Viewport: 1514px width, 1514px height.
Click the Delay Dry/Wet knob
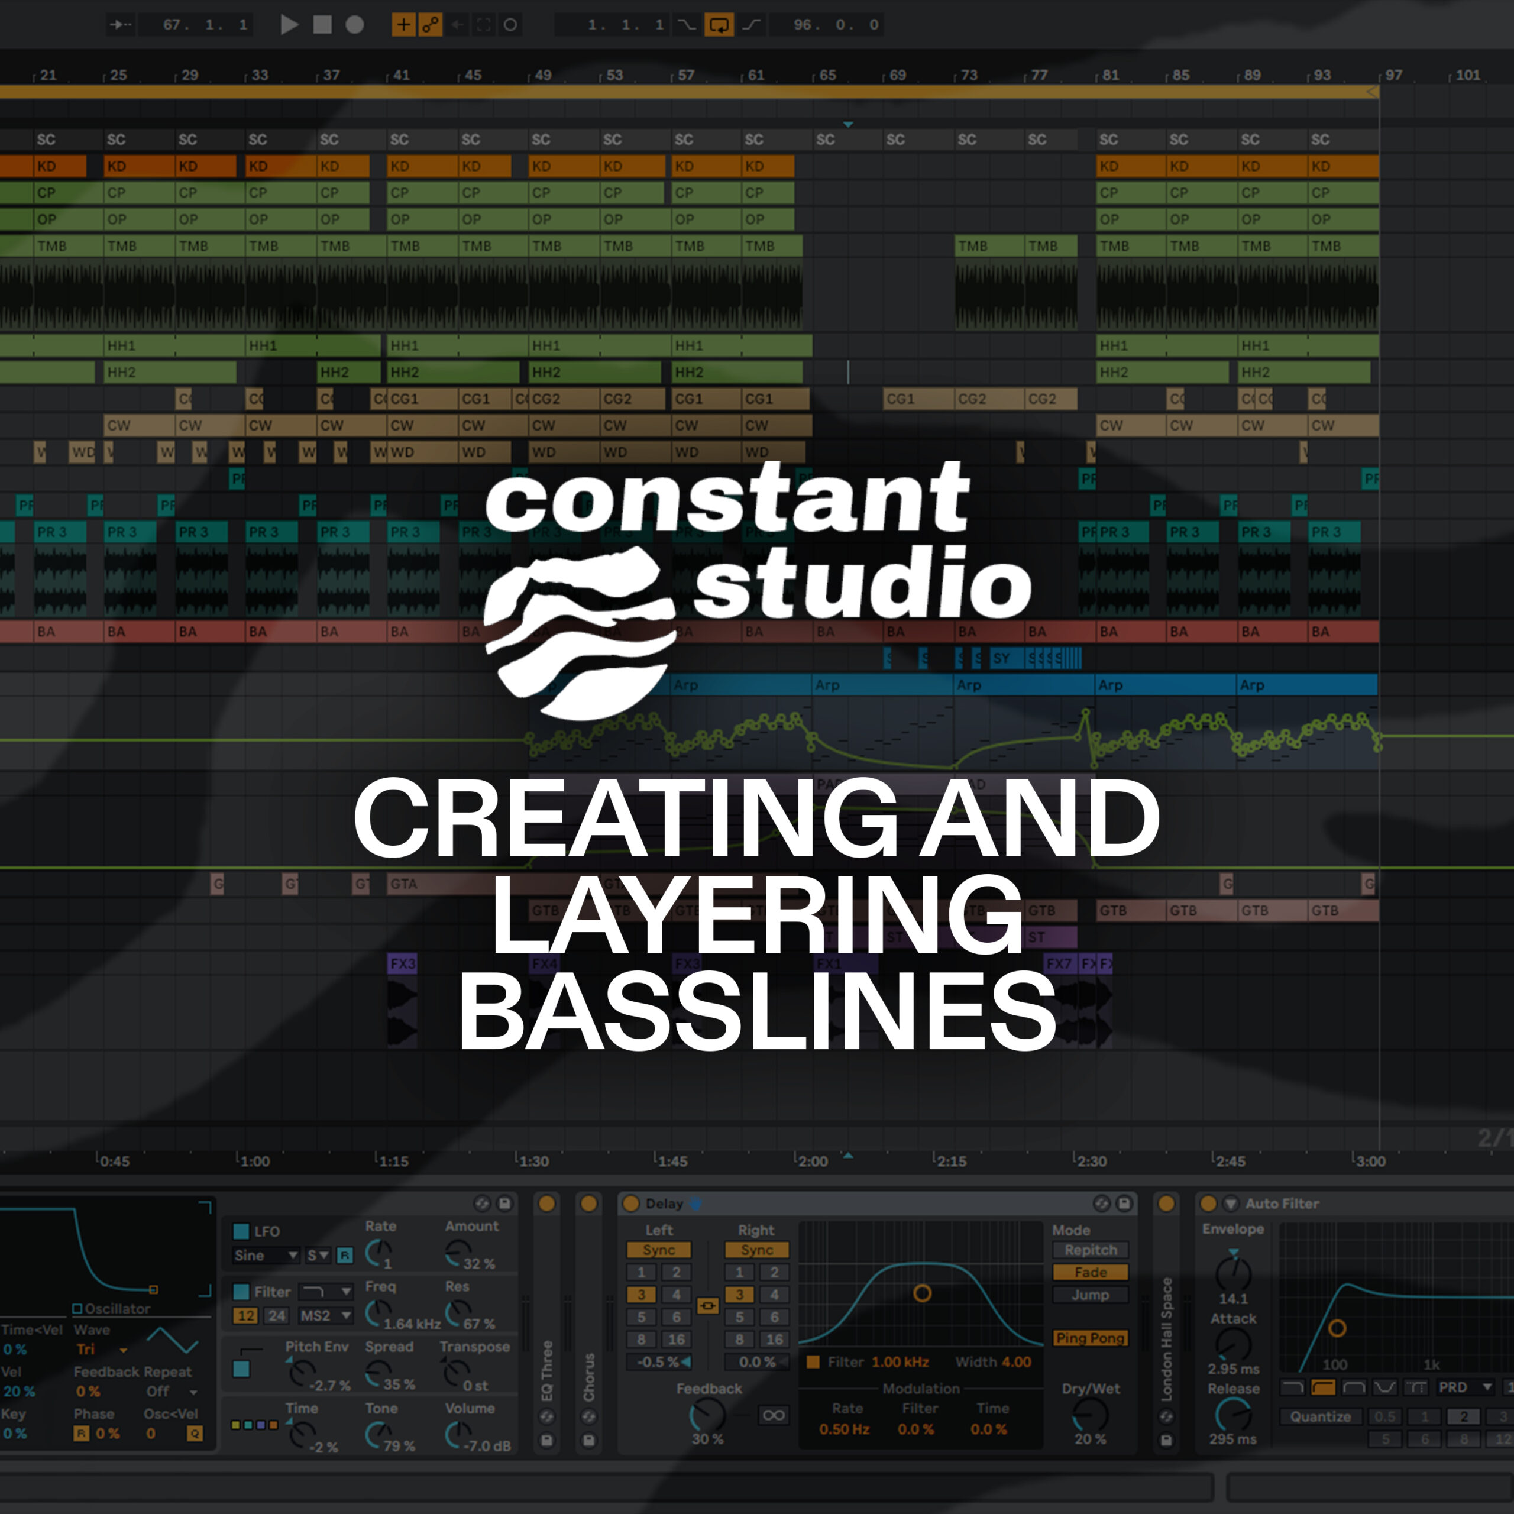1090,1415
